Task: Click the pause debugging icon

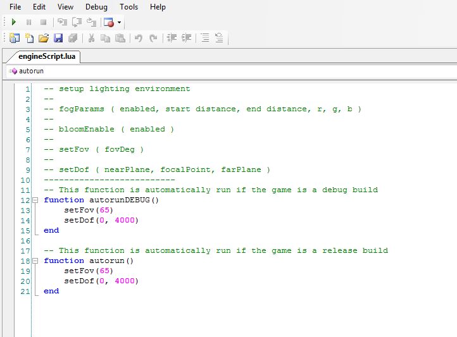Action: 28,22
